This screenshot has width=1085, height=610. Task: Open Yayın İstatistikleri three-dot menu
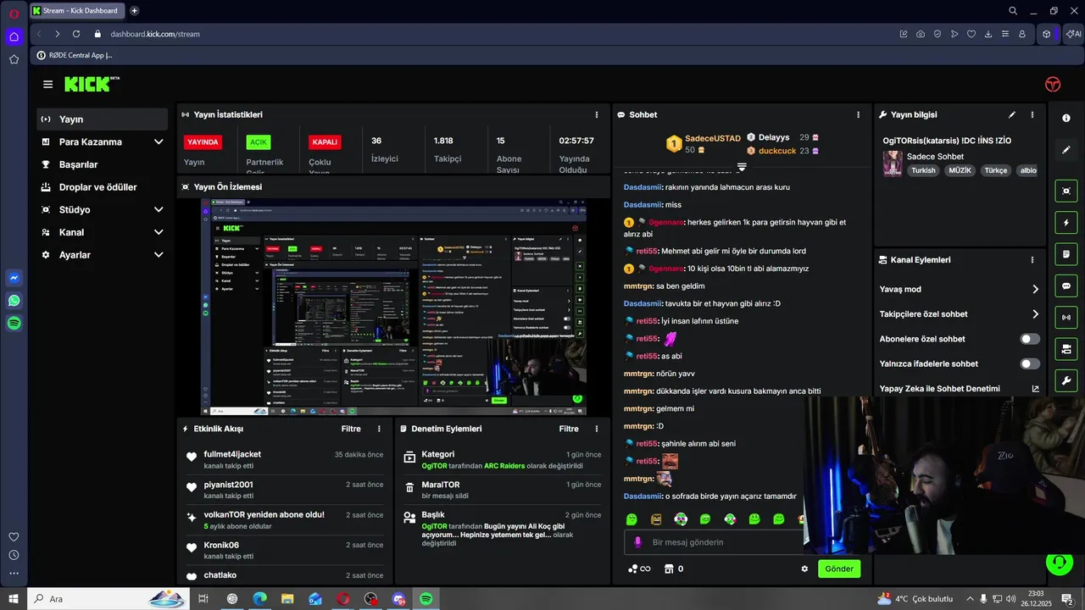coord(597,114)
